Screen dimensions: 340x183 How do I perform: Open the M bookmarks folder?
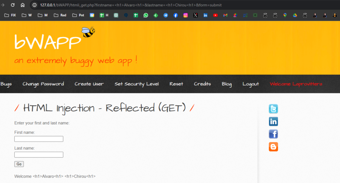(43, 15)
